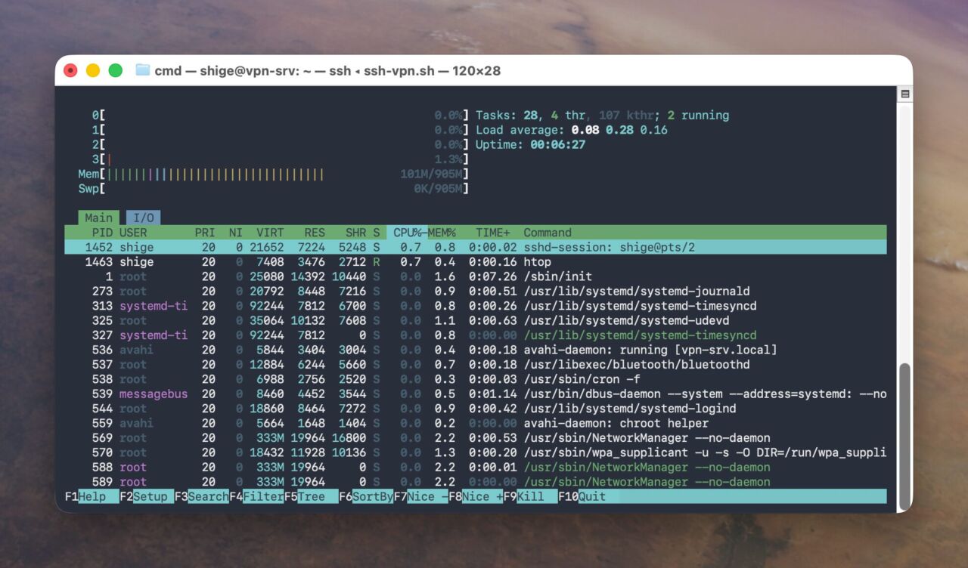Select the systemd-journald process row
The height and width of the screenshot is (568, 968).
coord(475,291)
